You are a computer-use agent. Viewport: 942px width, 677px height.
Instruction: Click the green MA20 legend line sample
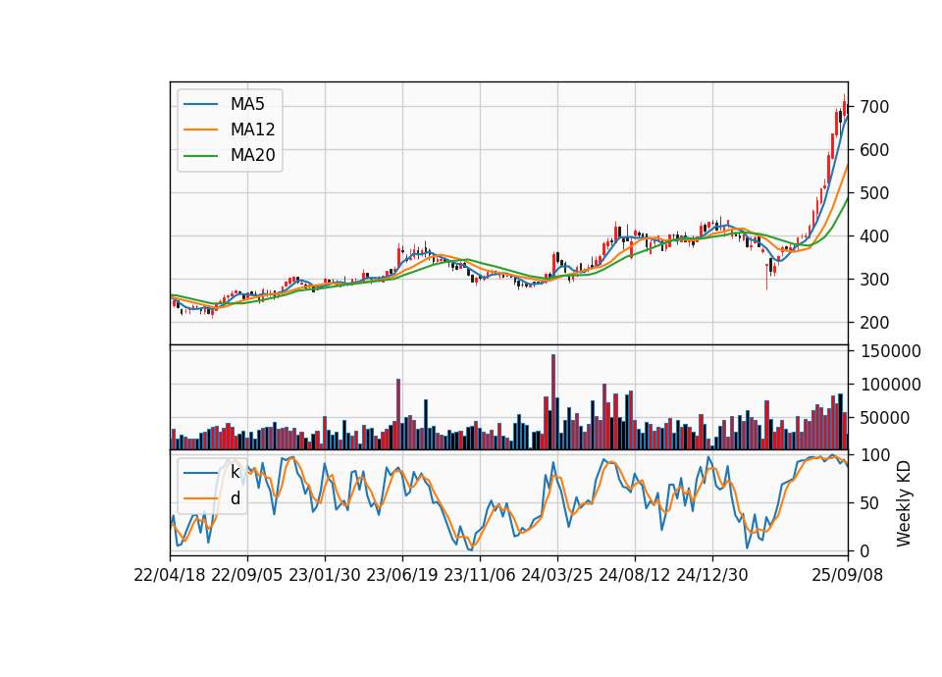tap(200, 155)
